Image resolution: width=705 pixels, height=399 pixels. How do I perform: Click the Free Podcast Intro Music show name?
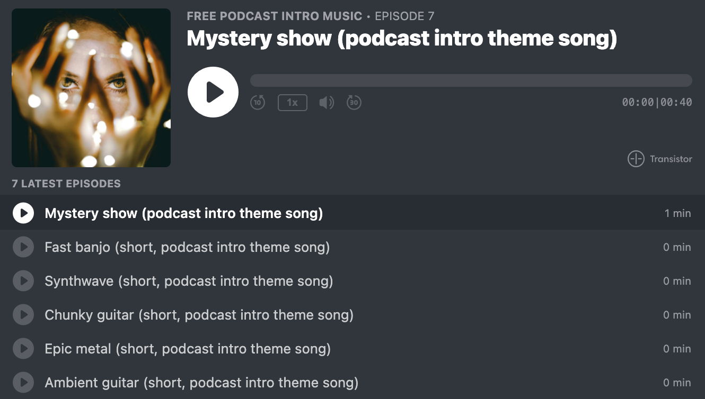pos(274,16)
